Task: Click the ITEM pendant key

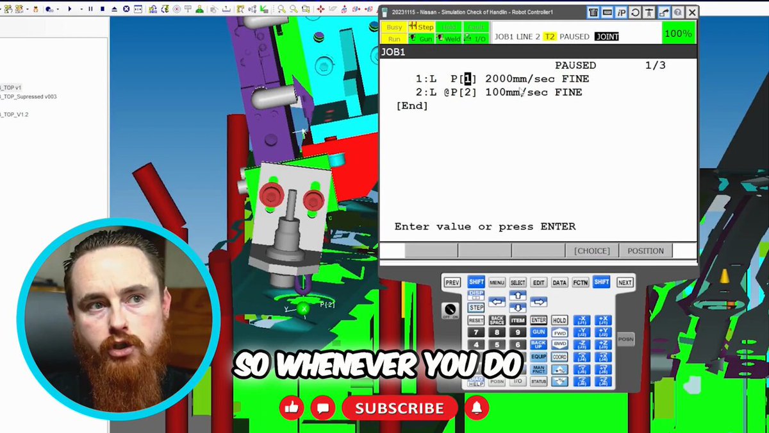Action: pyautogui.click(x=518, y=320)
